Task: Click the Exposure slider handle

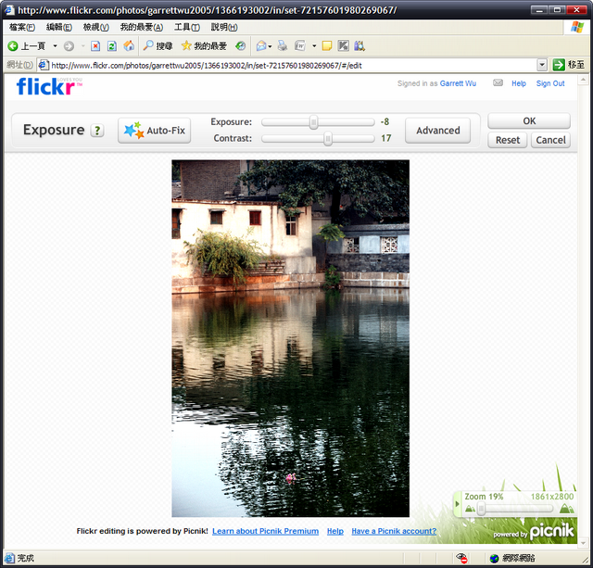Action: (313, 122)
